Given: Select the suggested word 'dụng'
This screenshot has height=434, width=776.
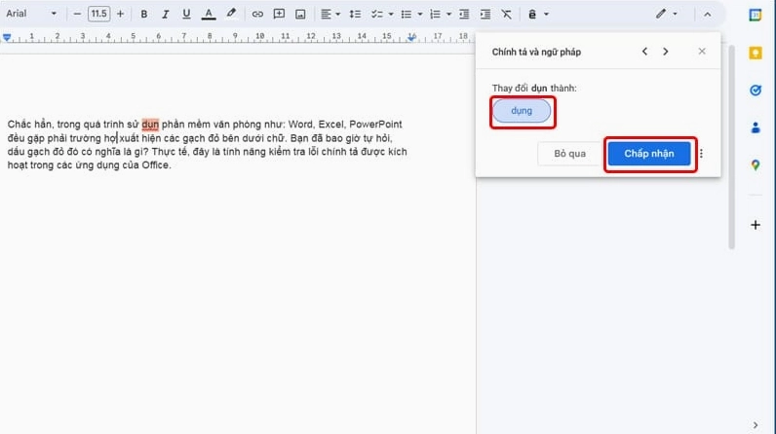Looking at the screenshot, I should pyautogui.click(x=522, y=111).
